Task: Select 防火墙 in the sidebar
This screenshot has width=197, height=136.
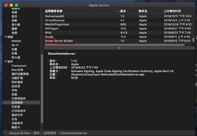Action: pyautogui.click(x=16, y=57)
